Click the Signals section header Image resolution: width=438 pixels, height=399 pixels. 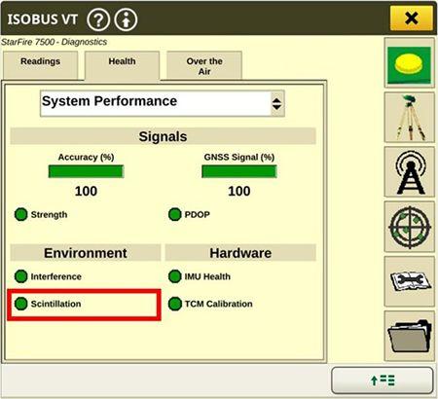click(163, 136)
